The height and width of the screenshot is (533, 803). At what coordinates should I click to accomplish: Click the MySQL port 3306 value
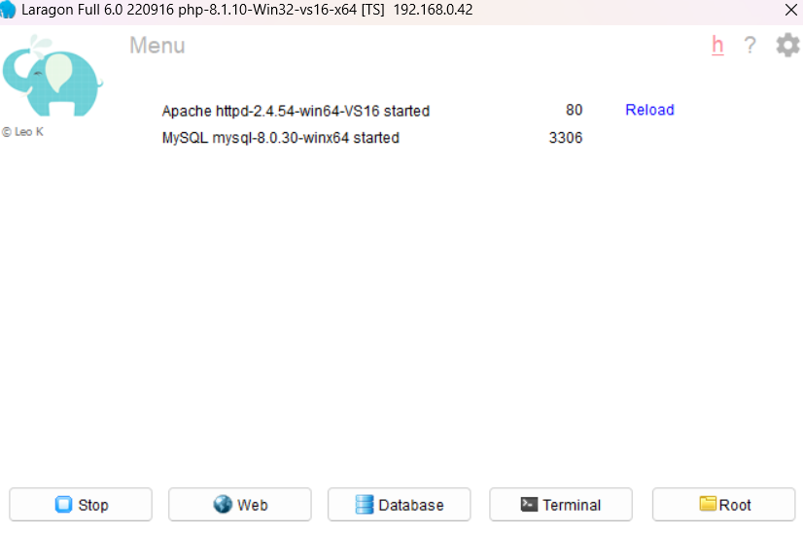pyautogui.click(x=566, y=138)
